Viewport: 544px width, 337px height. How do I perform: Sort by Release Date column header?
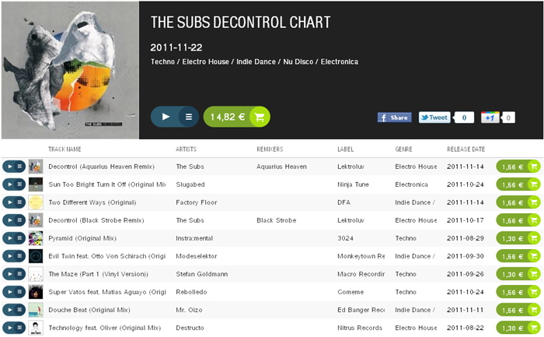click(466, 149)
